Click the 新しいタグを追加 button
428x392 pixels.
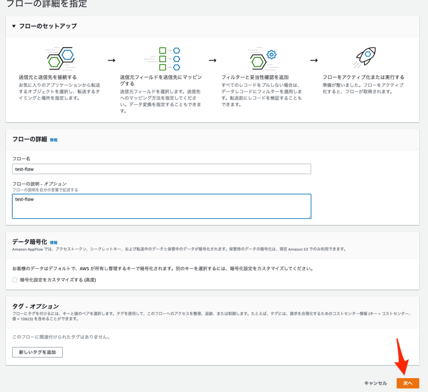pyautogui.click(x=37, y=352)
